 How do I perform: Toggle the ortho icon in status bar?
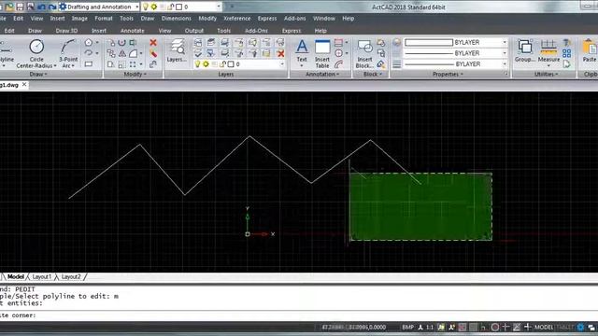tap(484, 327)
